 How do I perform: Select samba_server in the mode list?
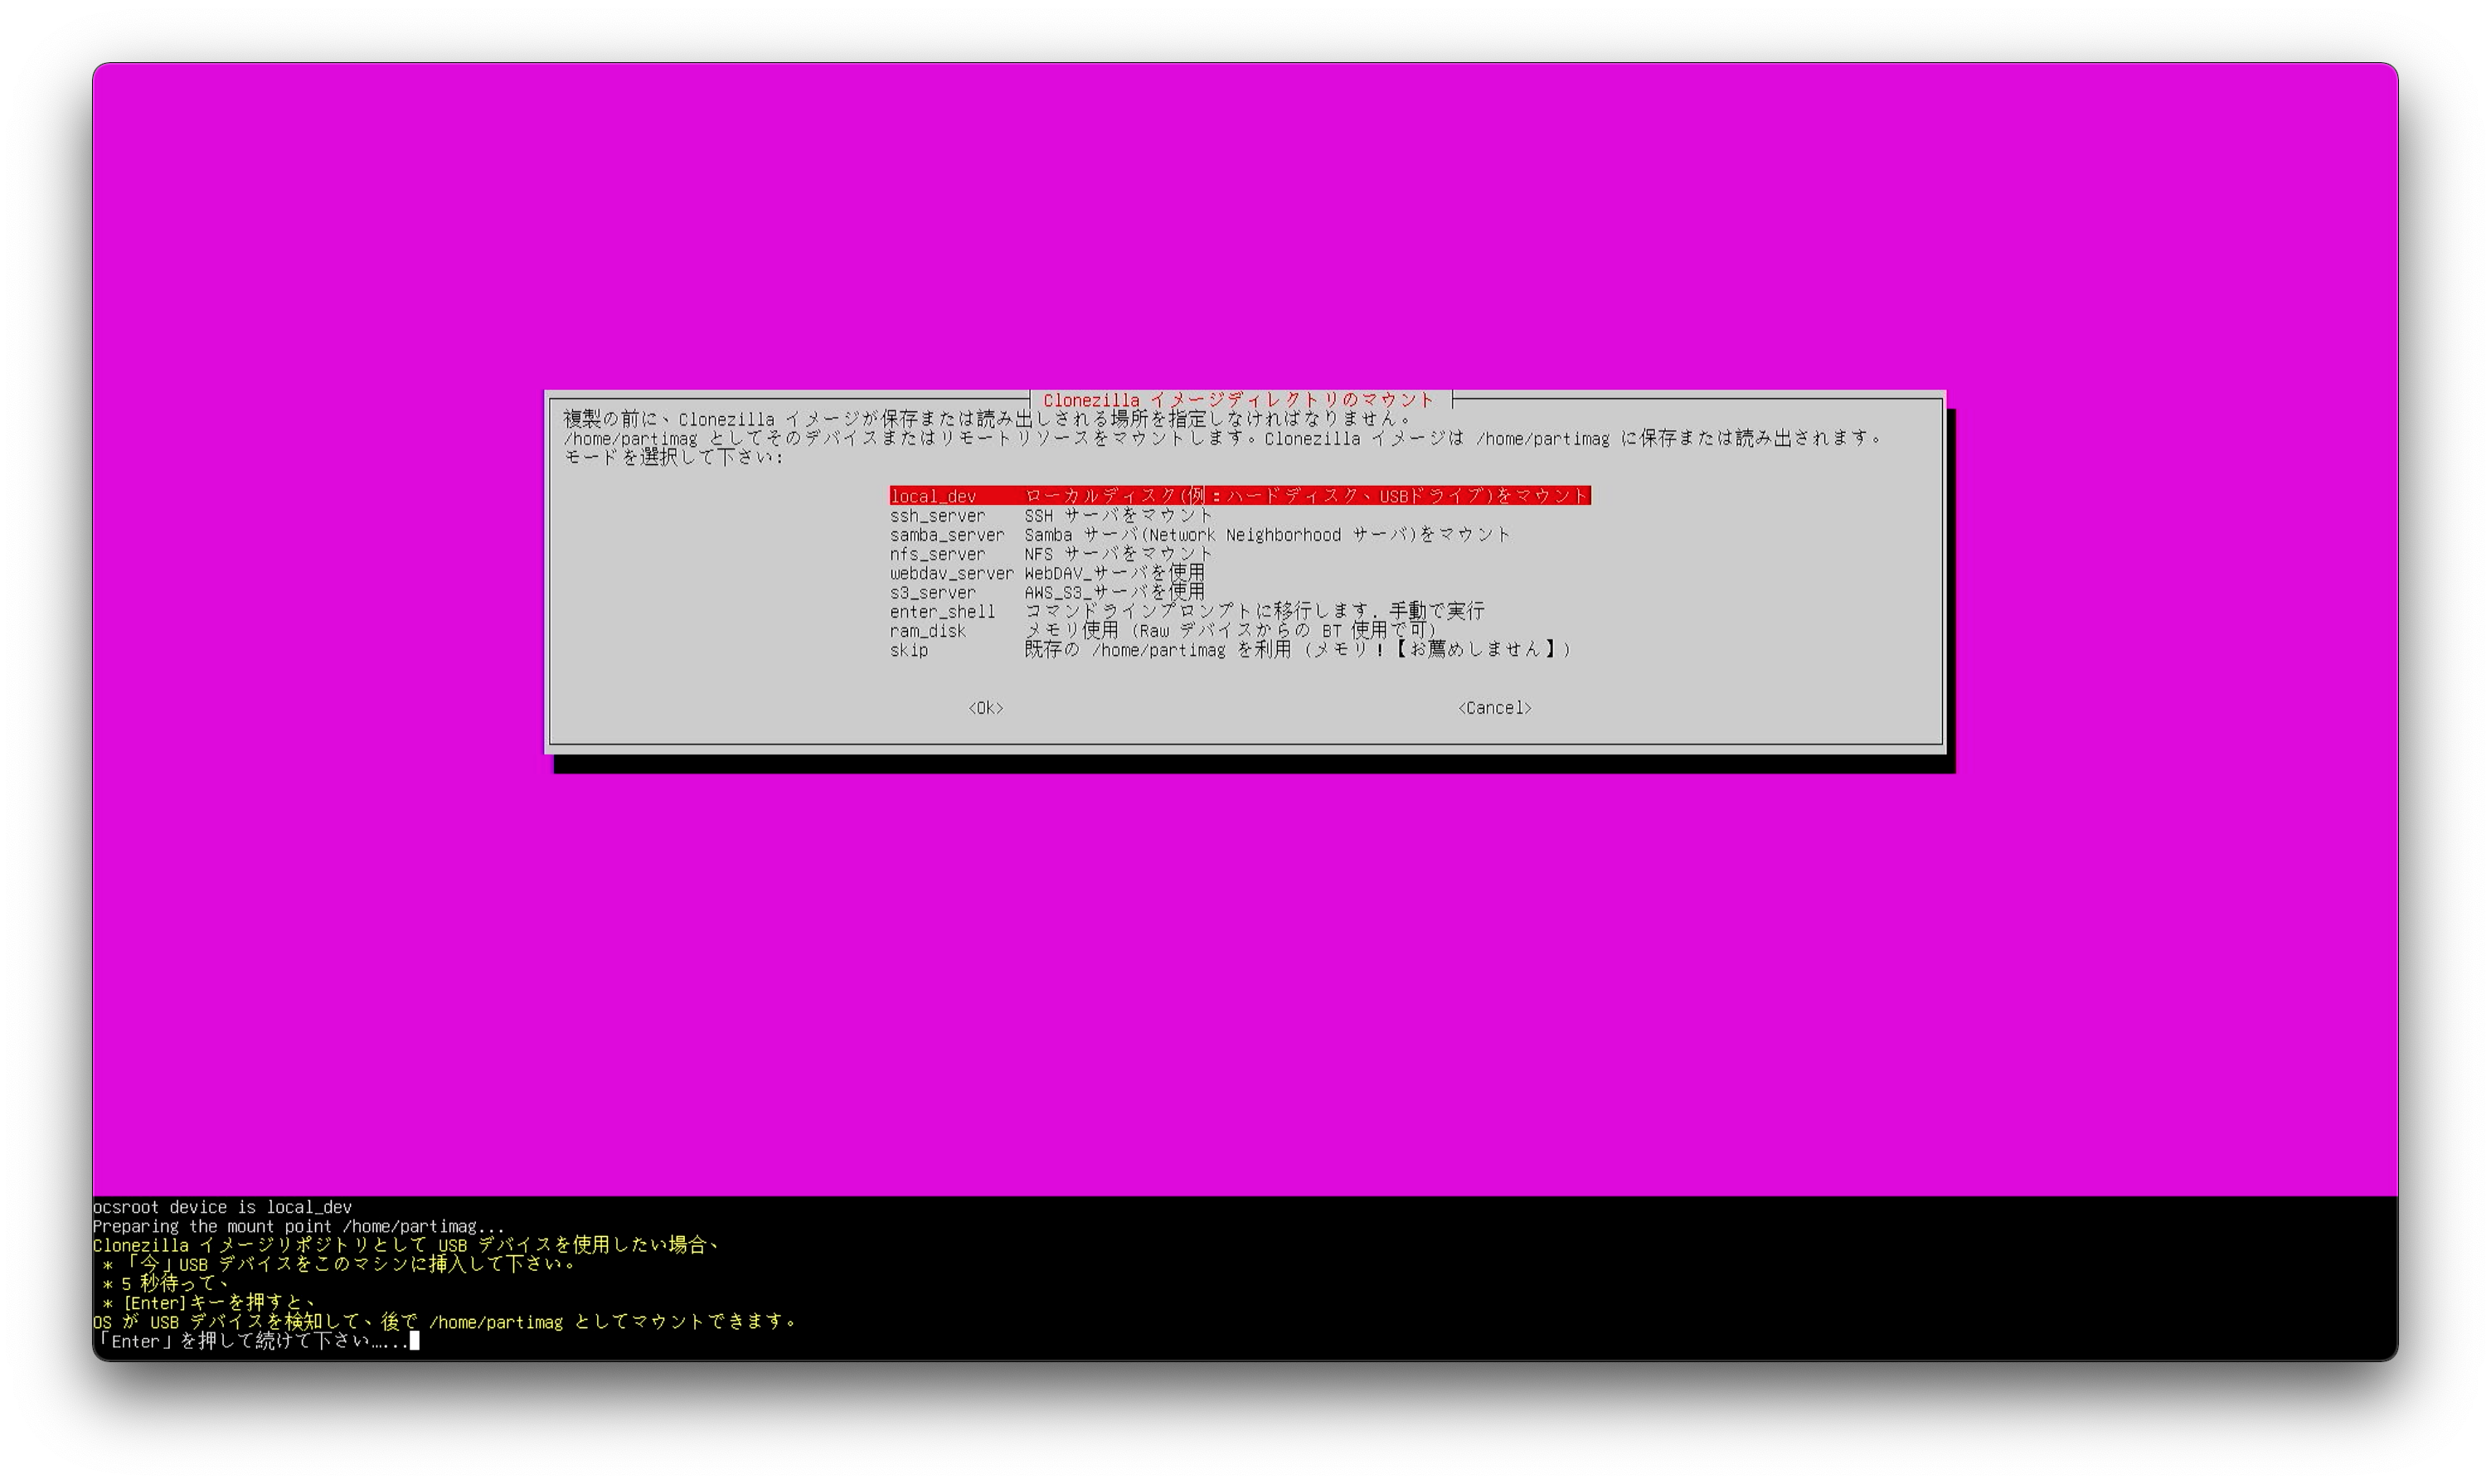946,535
